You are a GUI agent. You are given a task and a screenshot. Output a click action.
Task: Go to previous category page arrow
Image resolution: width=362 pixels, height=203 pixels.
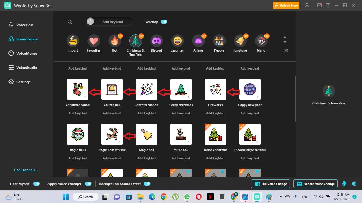285,37
